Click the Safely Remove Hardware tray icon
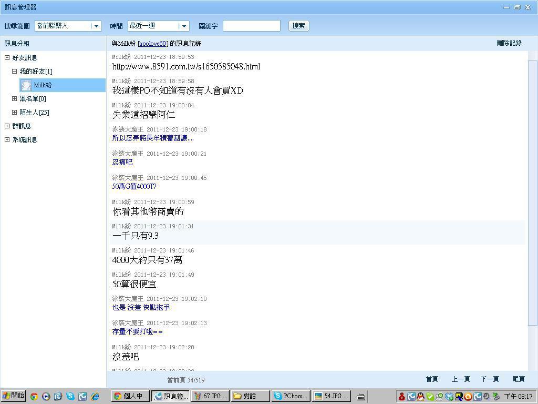The width and height of the screenshot is (538, 404). (x=496, y=397)
